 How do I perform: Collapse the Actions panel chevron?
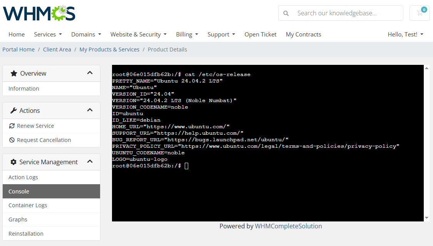click(x=90, y=110)
